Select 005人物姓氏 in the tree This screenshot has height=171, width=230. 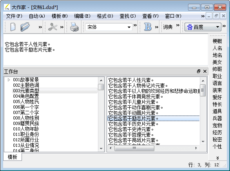click(x=26, y=102)
